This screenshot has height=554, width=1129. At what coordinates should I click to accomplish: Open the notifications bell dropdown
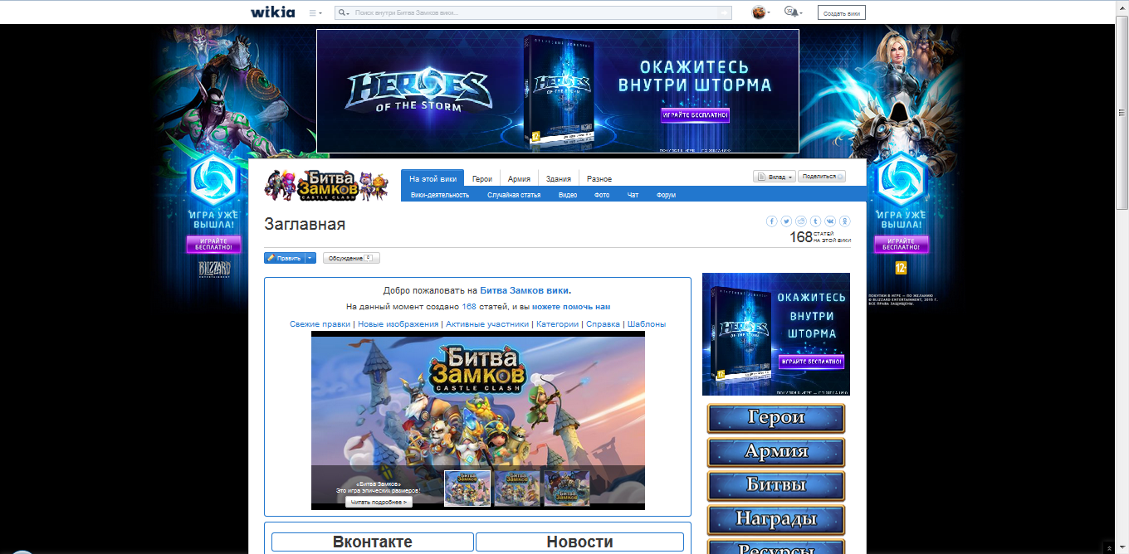793,12
